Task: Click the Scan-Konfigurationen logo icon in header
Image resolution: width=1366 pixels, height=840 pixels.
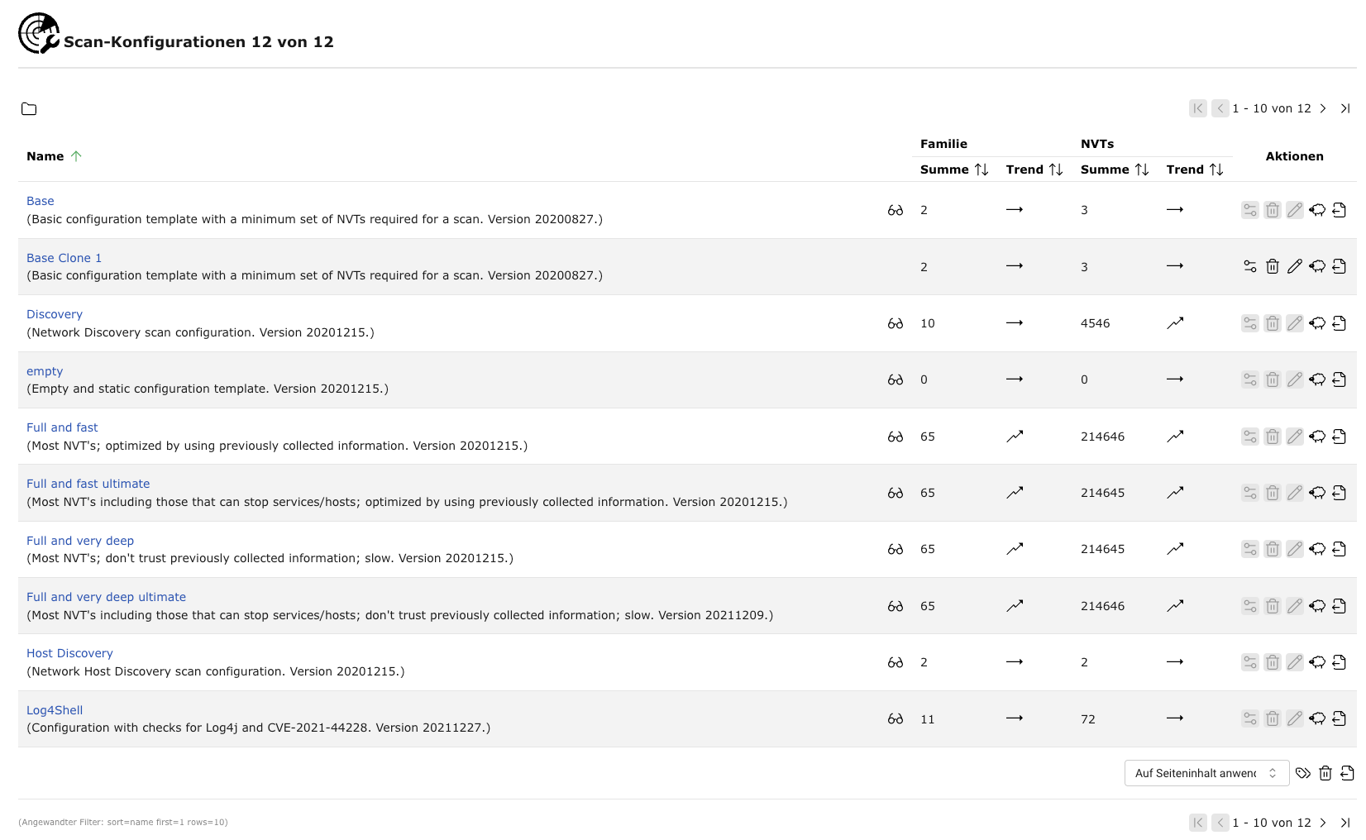Action: (x=38, y=34)
